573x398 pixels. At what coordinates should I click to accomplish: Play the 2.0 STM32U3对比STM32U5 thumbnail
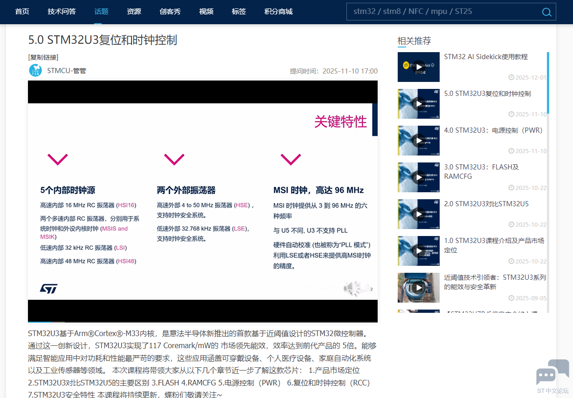[x=419, y=214]
